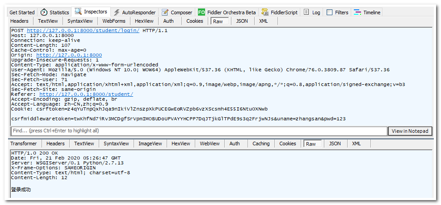Screen dimensions: 441x205
Task: Click the Log document icon
Action: (x=307, y=12)
